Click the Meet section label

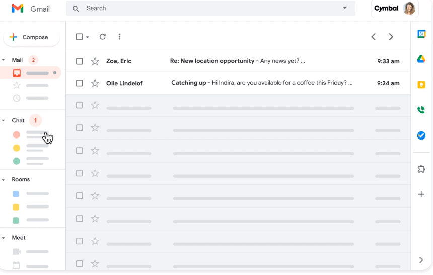(19, 237)
